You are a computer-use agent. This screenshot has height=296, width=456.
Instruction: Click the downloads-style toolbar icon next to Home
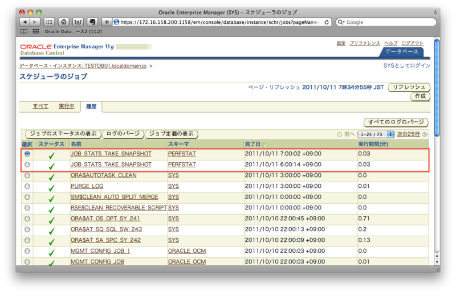tap(78, 22)
